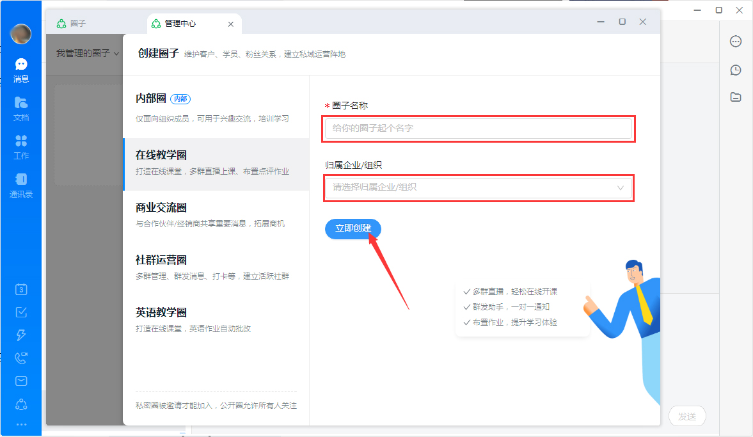Open the folder icon on the right sidebar
Screen dimensions: 753x437
click(x=736, y=97)
